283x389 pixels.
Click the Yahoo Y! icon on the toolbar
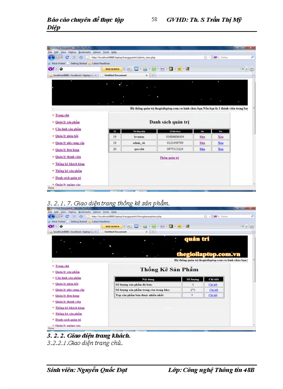52,69
